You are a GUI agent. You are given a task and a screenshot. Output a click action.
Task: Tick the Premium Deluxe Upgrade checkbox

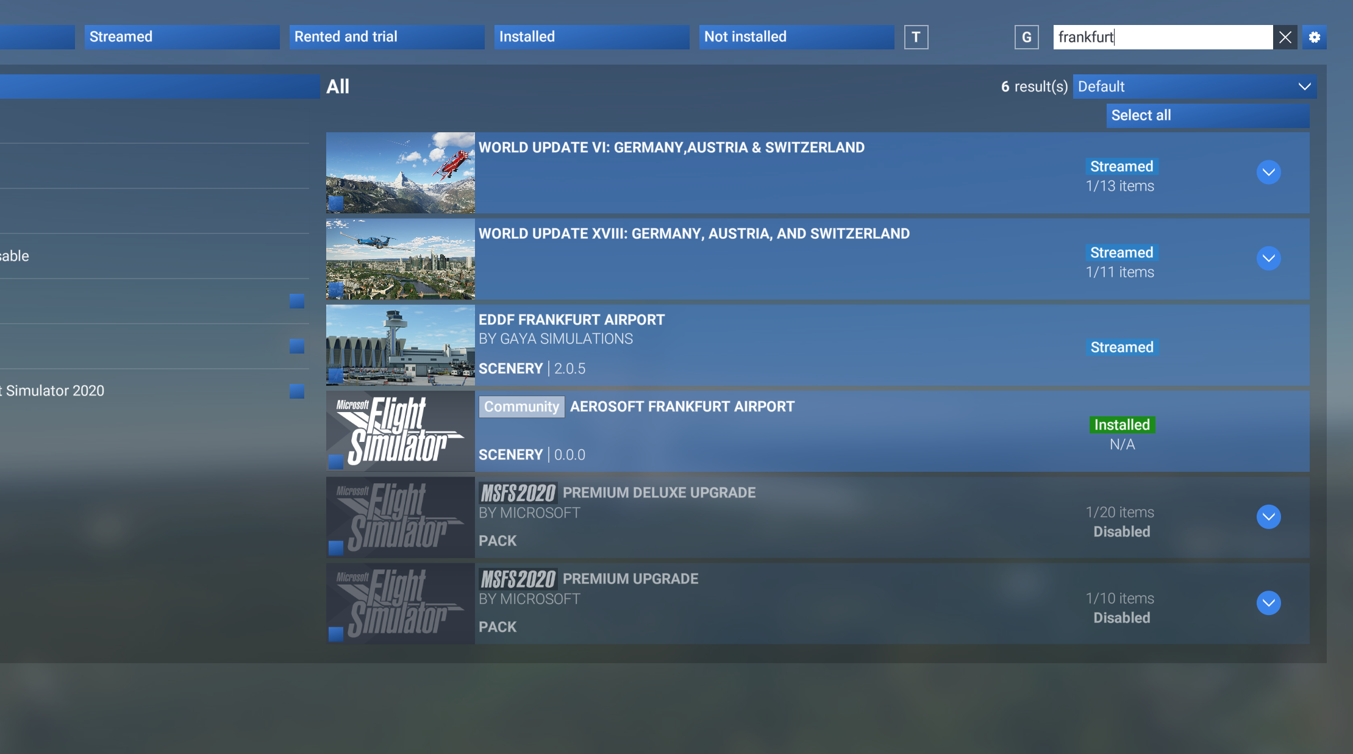tap(336, 547)
